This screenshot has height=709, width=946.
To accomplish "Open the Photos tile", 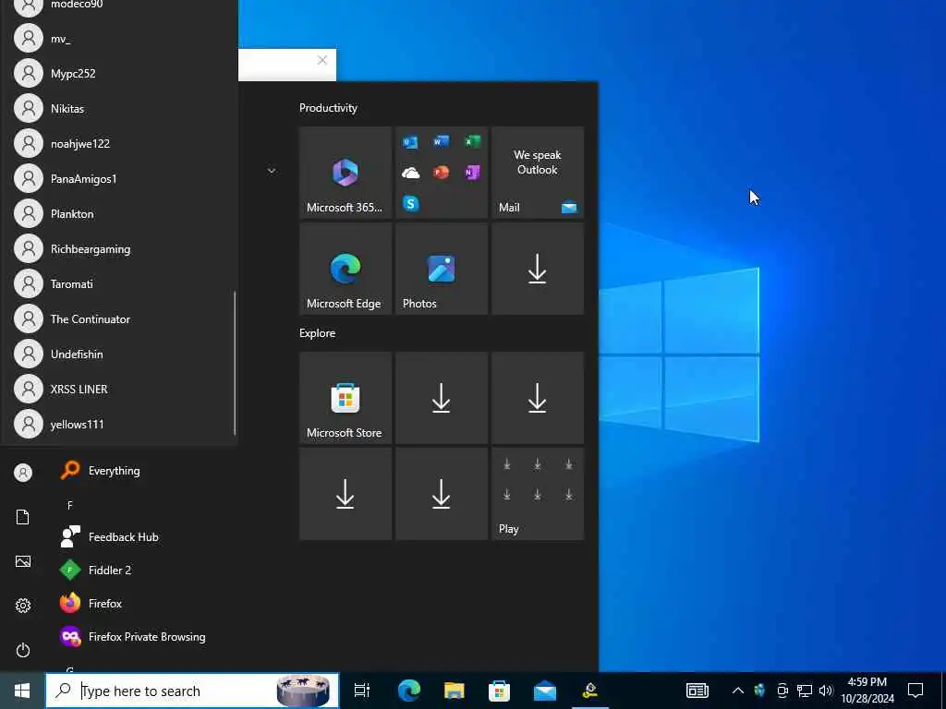I will [441, 269].
